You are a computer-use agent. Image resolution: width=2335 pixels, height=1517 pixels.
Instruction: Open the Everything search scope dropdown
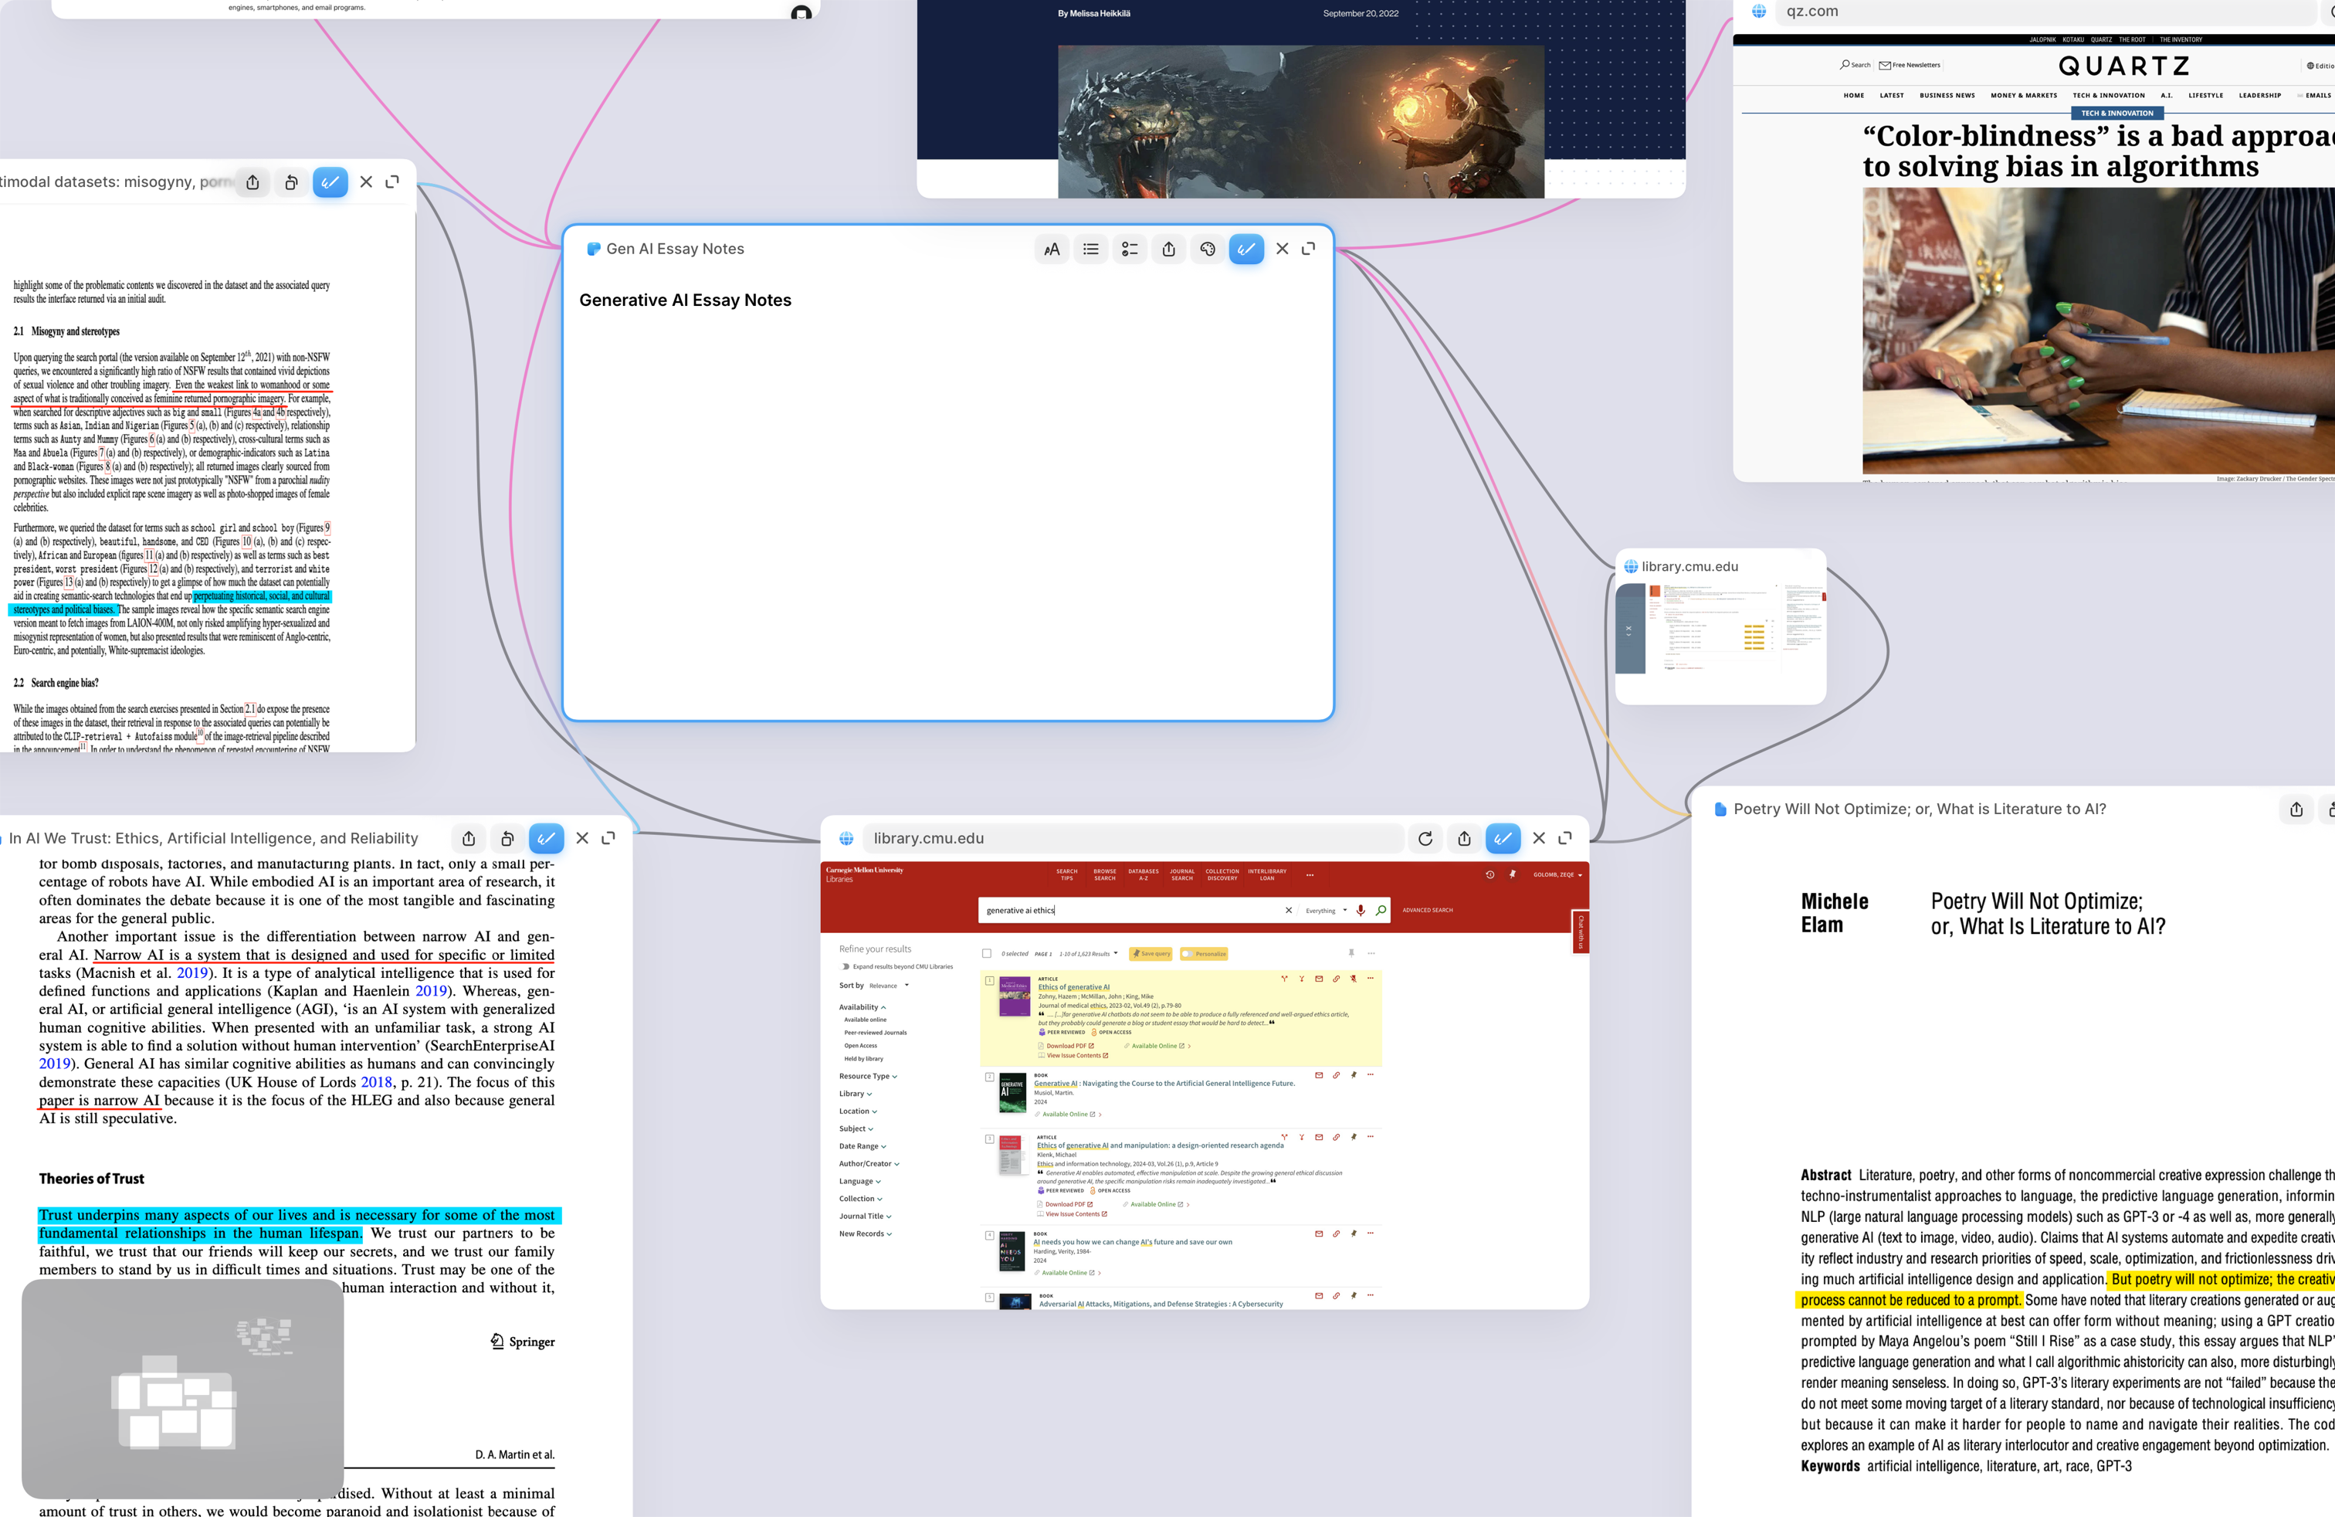pos(1326,911)
